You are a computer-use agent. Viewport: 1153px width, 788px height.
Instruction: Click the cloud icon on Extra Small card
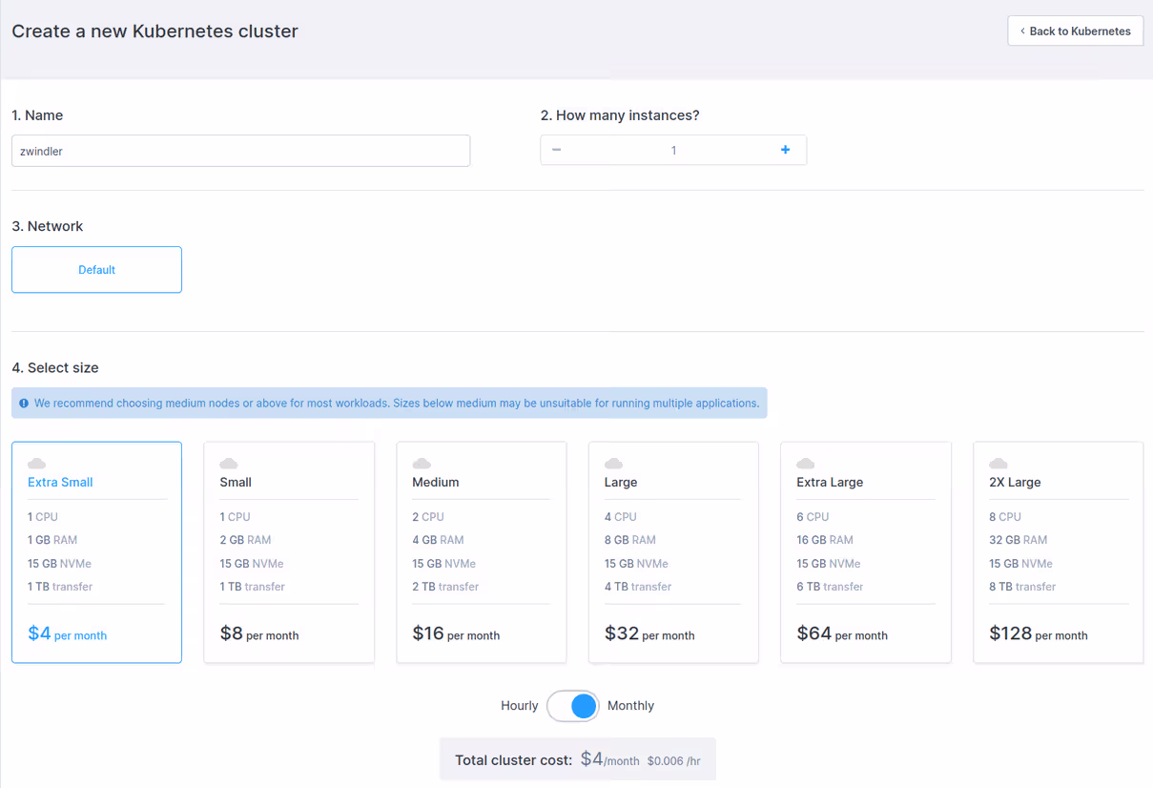tap(37, 464)
